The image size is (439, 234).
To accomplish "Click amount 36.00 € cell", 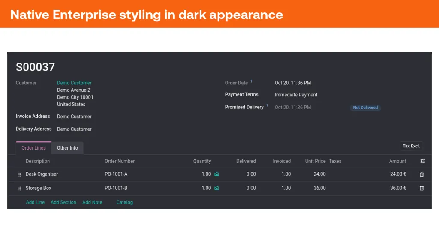I will pyautogui.click(x=398, y=188).
